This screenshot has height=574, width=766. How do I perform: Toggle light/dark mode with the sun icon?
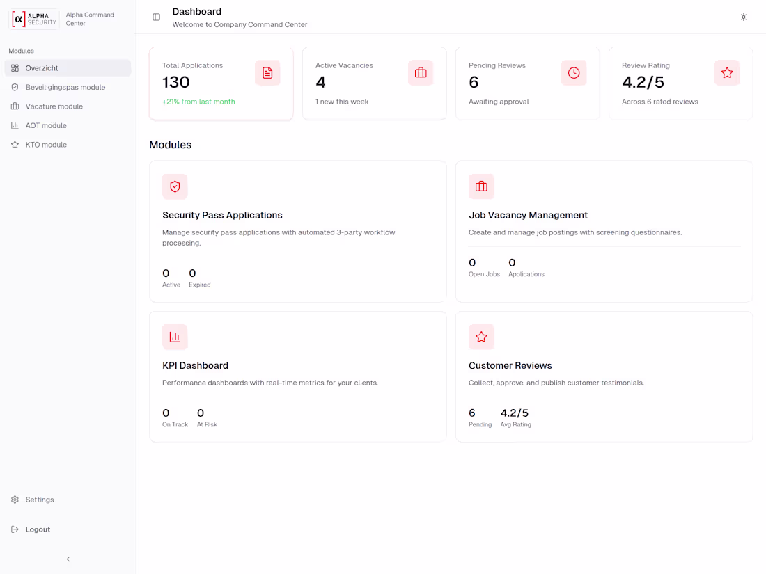(x=743, y=17)
